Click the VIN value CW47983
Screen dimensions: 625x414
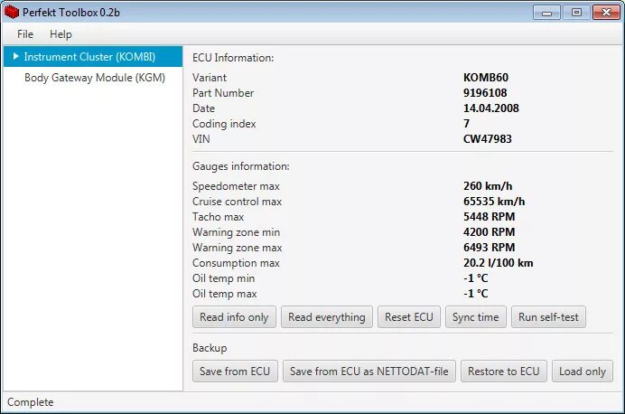click(x=487, y=139)
